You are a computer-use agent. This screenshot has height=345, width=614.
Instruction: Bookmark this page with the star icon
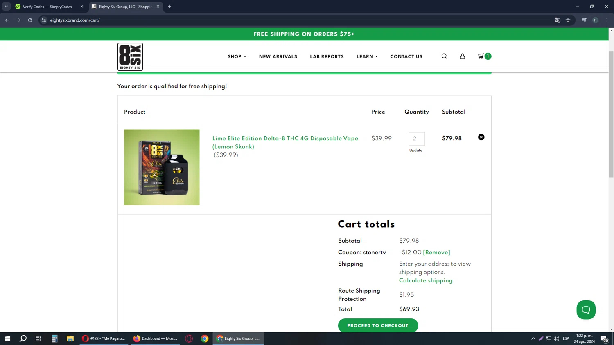568,20
